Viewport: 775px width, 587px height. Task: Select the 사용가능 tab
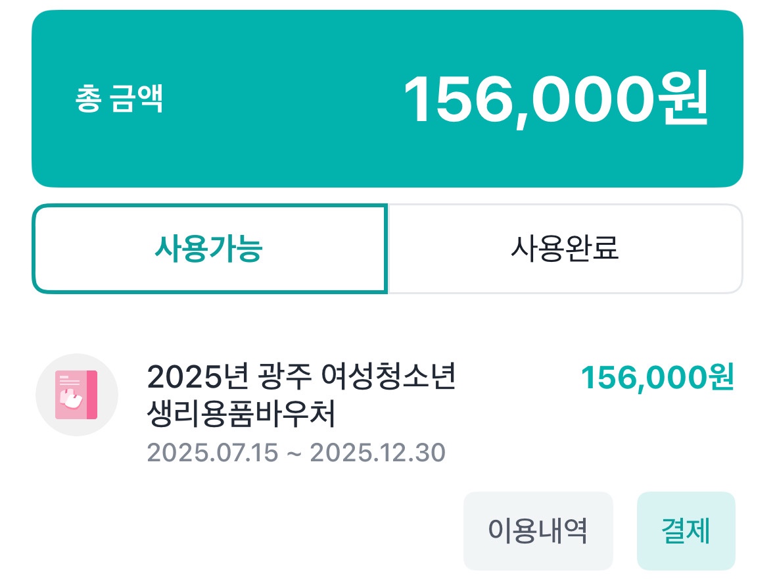(209, 249)
